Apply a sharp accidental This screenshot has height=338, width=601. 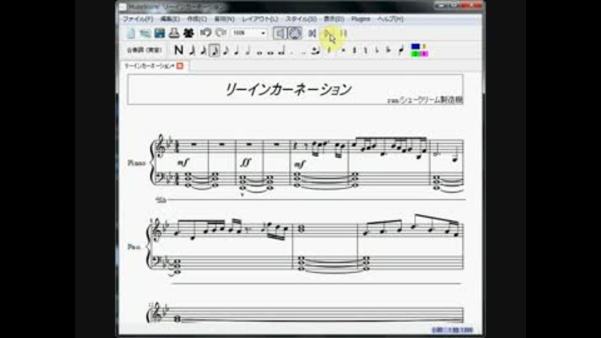[x=354, y=50]
